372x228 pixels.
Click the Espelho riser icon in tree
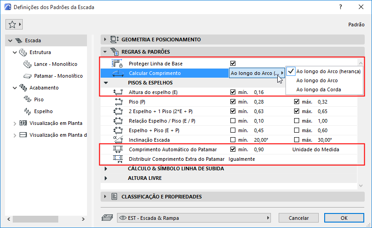coord(27,111)
